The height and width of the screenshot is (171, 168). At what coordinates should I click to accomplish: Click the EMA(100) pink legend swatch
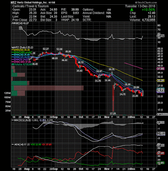(13, 62)
